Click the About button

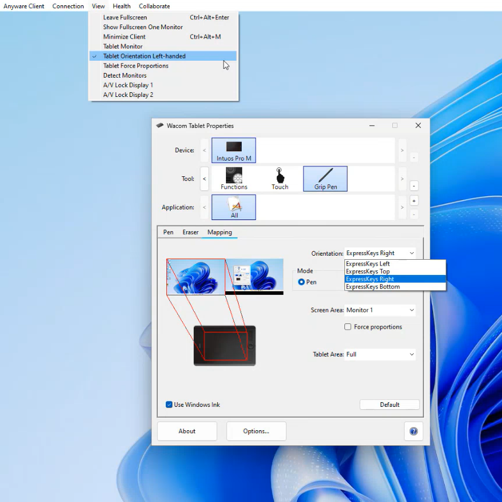187,431
